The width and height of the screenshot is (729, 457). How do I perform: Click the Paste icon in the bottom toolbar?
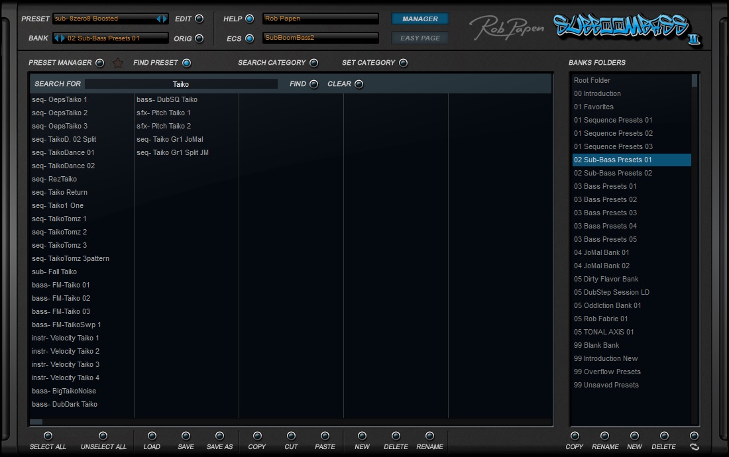point(325,437)
